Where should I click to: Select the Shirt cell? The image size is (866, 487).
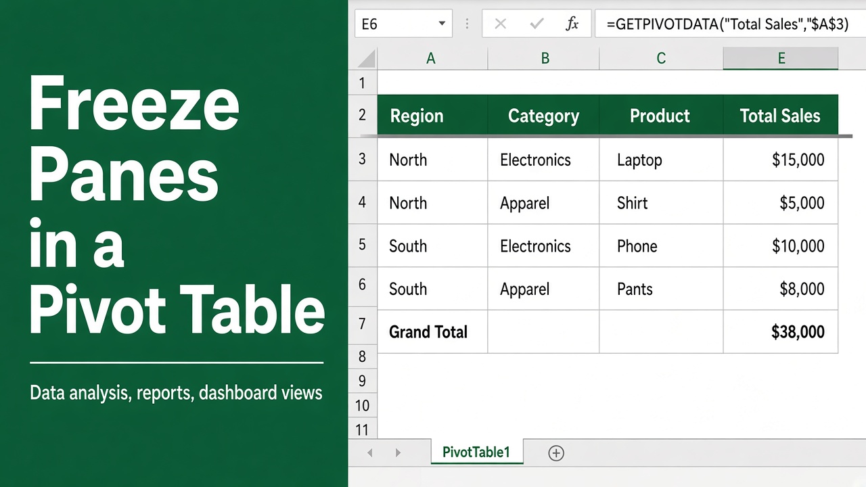pos(661,202)
